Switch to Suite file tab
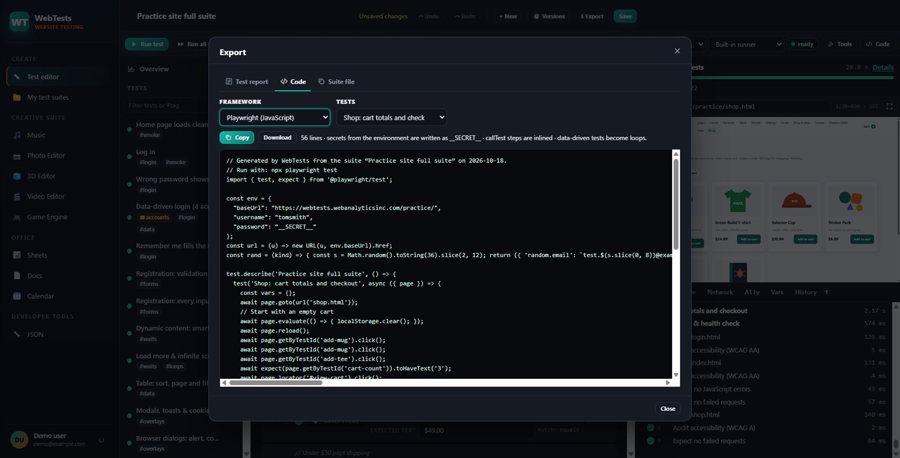The height and width of the screenshot is (458, 900). click(336, 81)
